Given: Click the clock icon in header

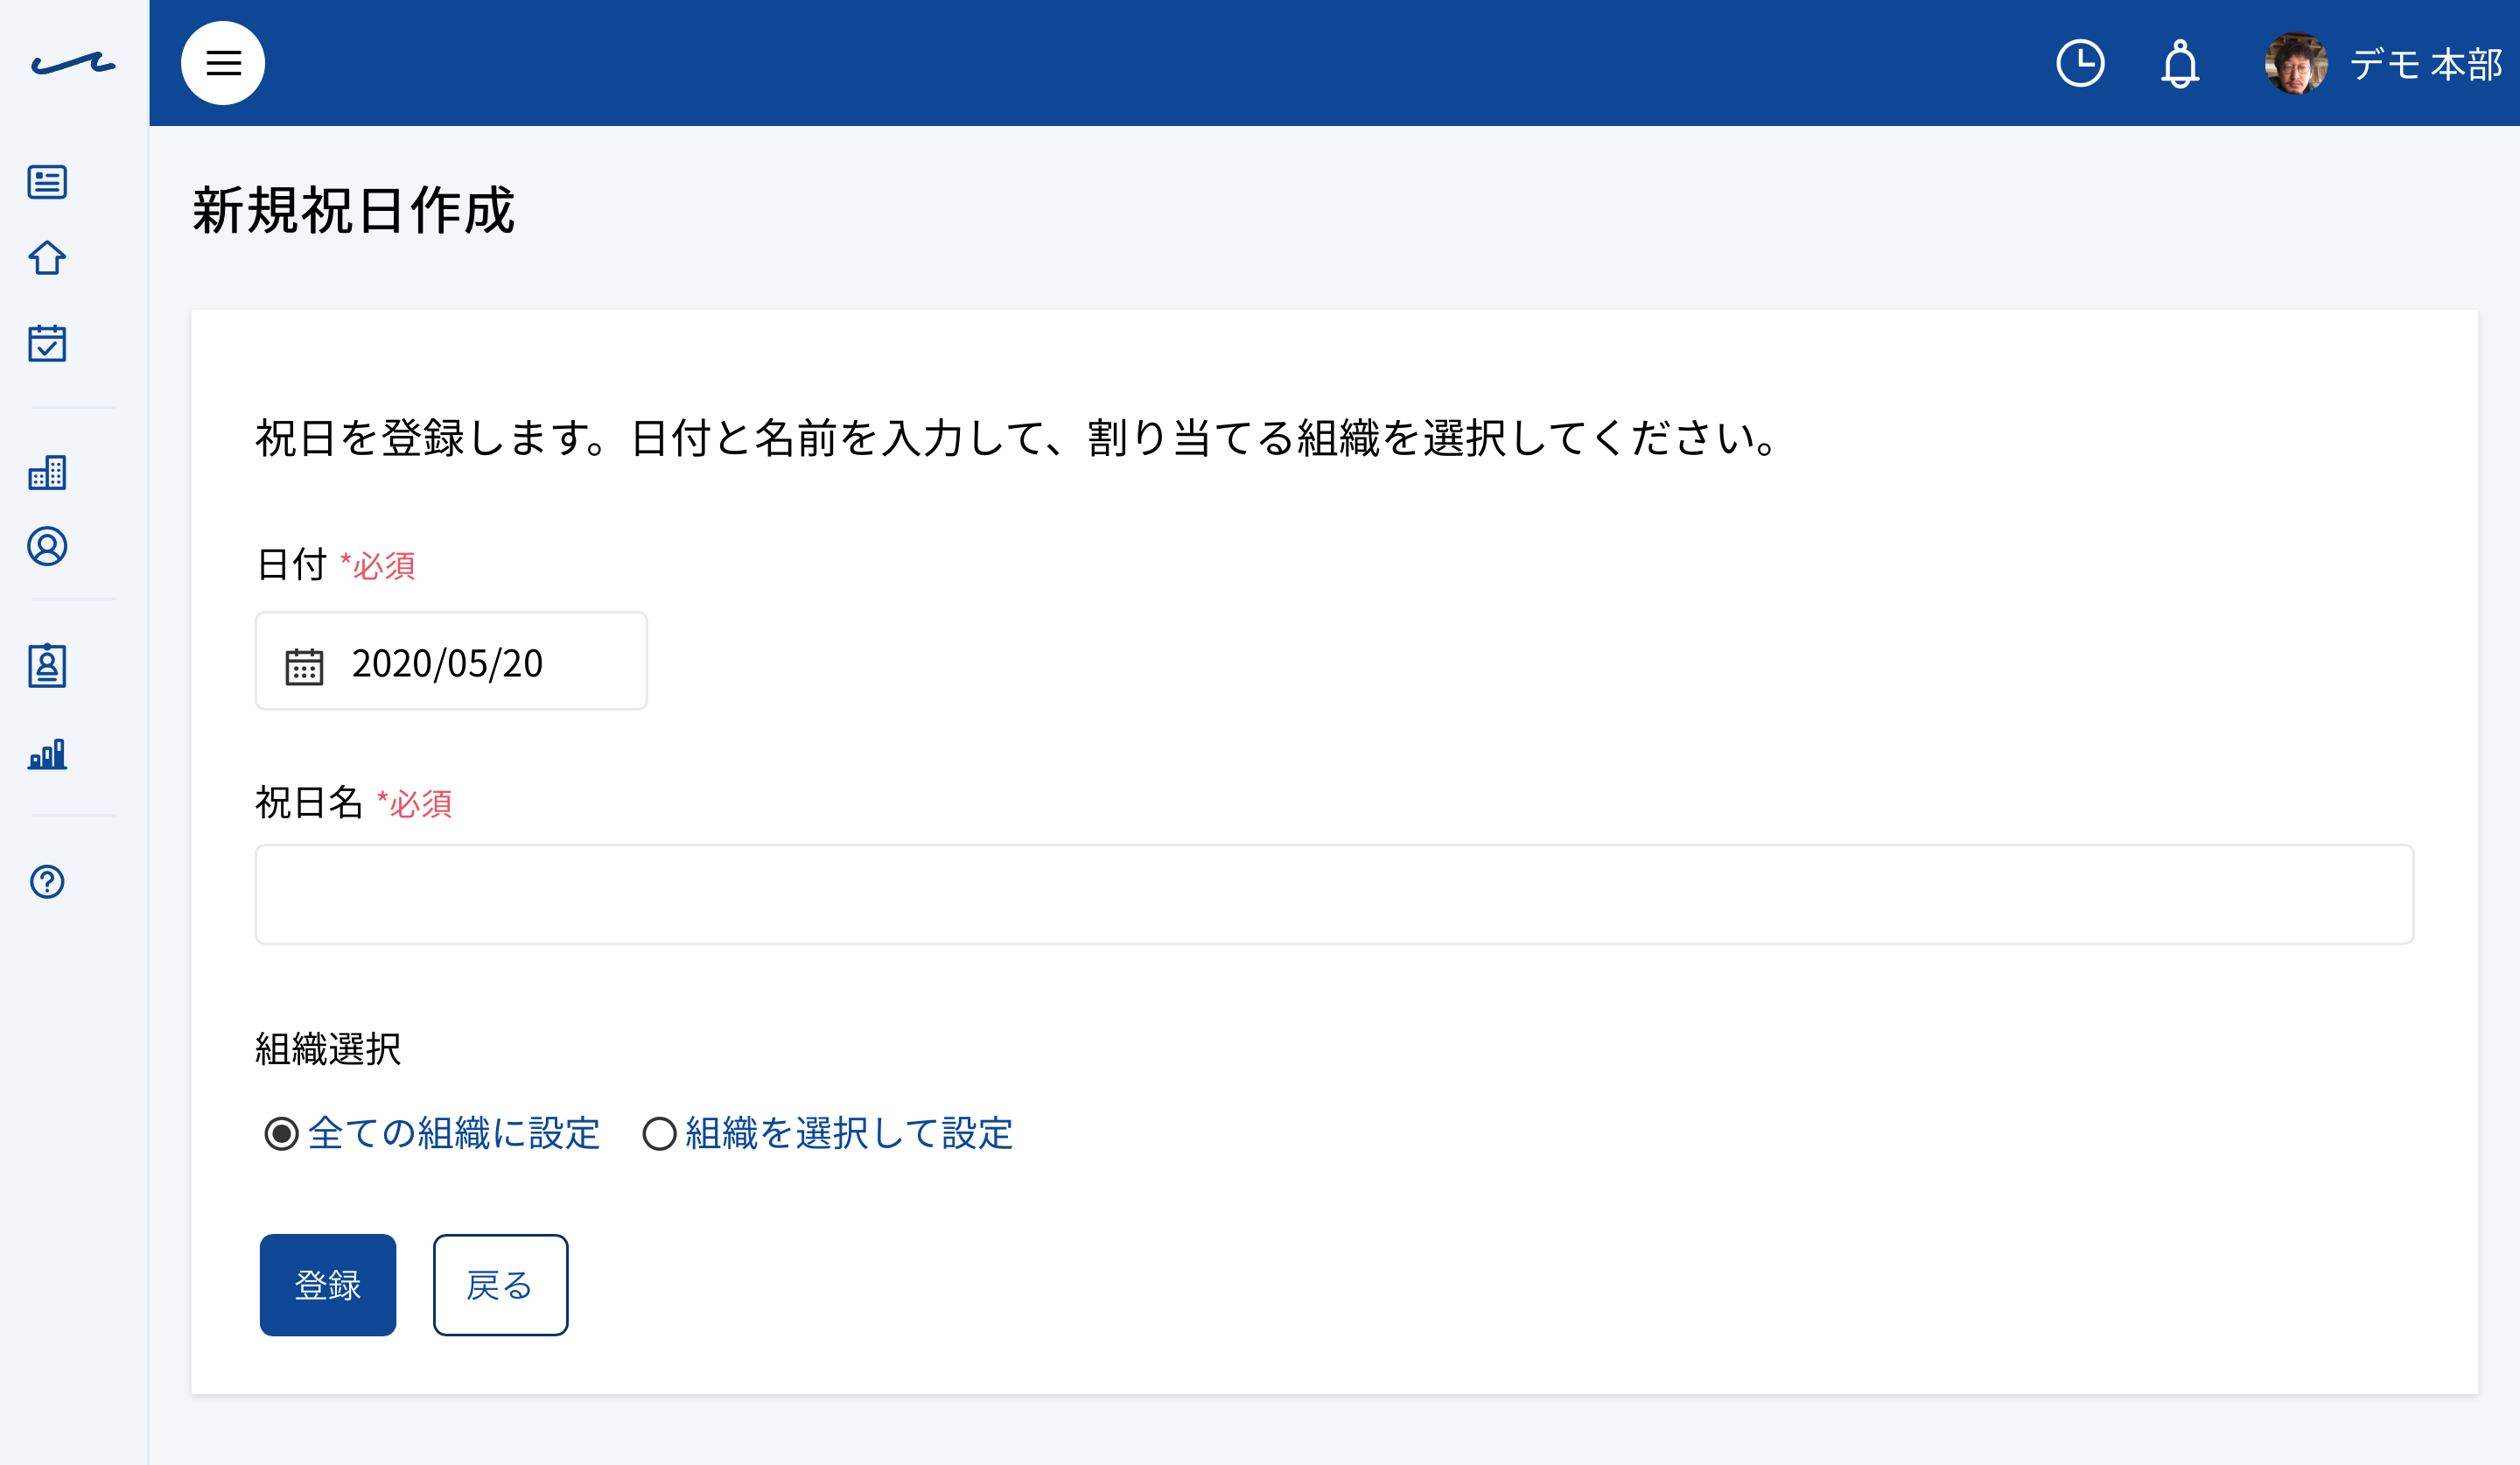Looking at the screenshot, I should pyautogui.click(x=2080, y=63).
